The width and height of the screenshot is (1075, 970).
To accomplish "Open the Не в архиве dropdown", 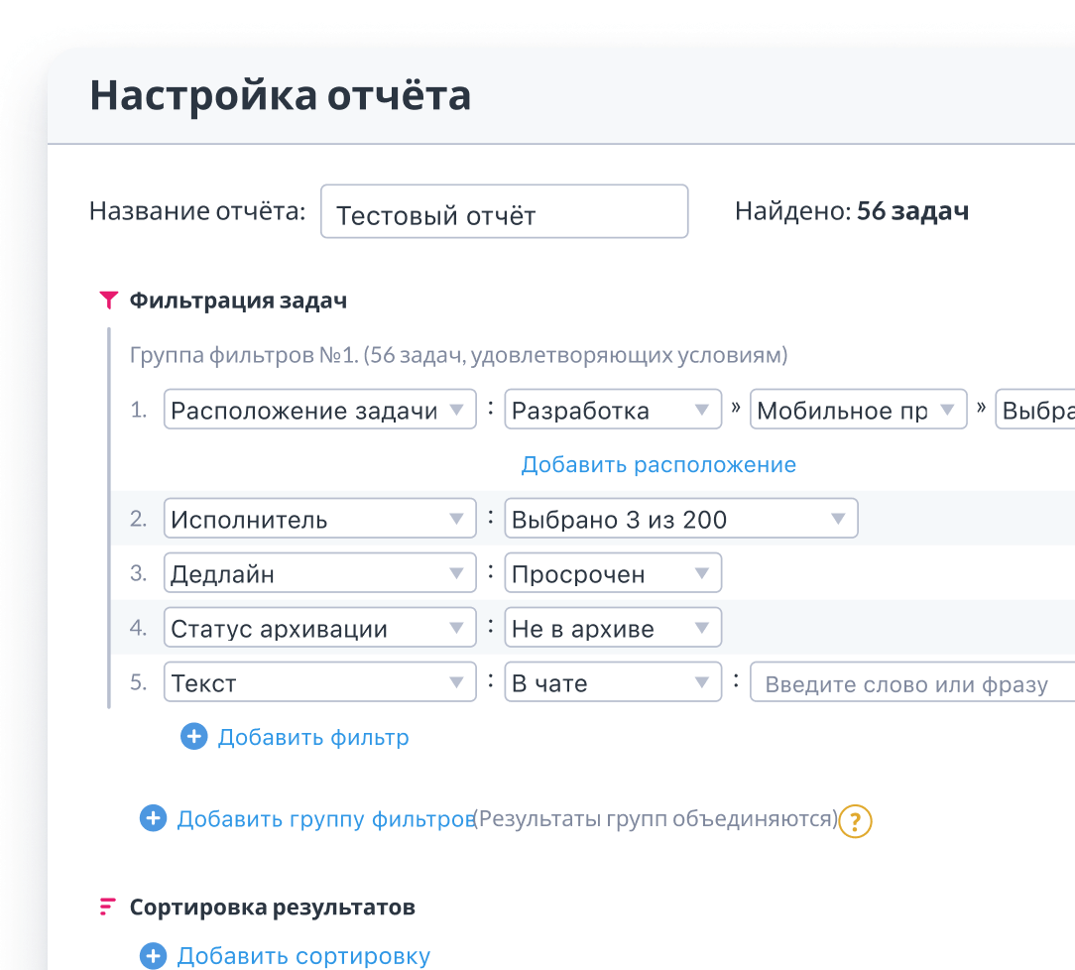I will point(613,627).
